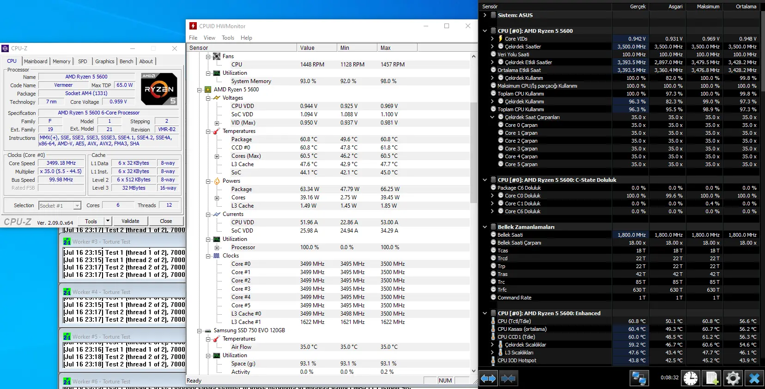765x389 pixels.
Task: Open the Help menu in HWMonitor
Action: tap(246, 38)
